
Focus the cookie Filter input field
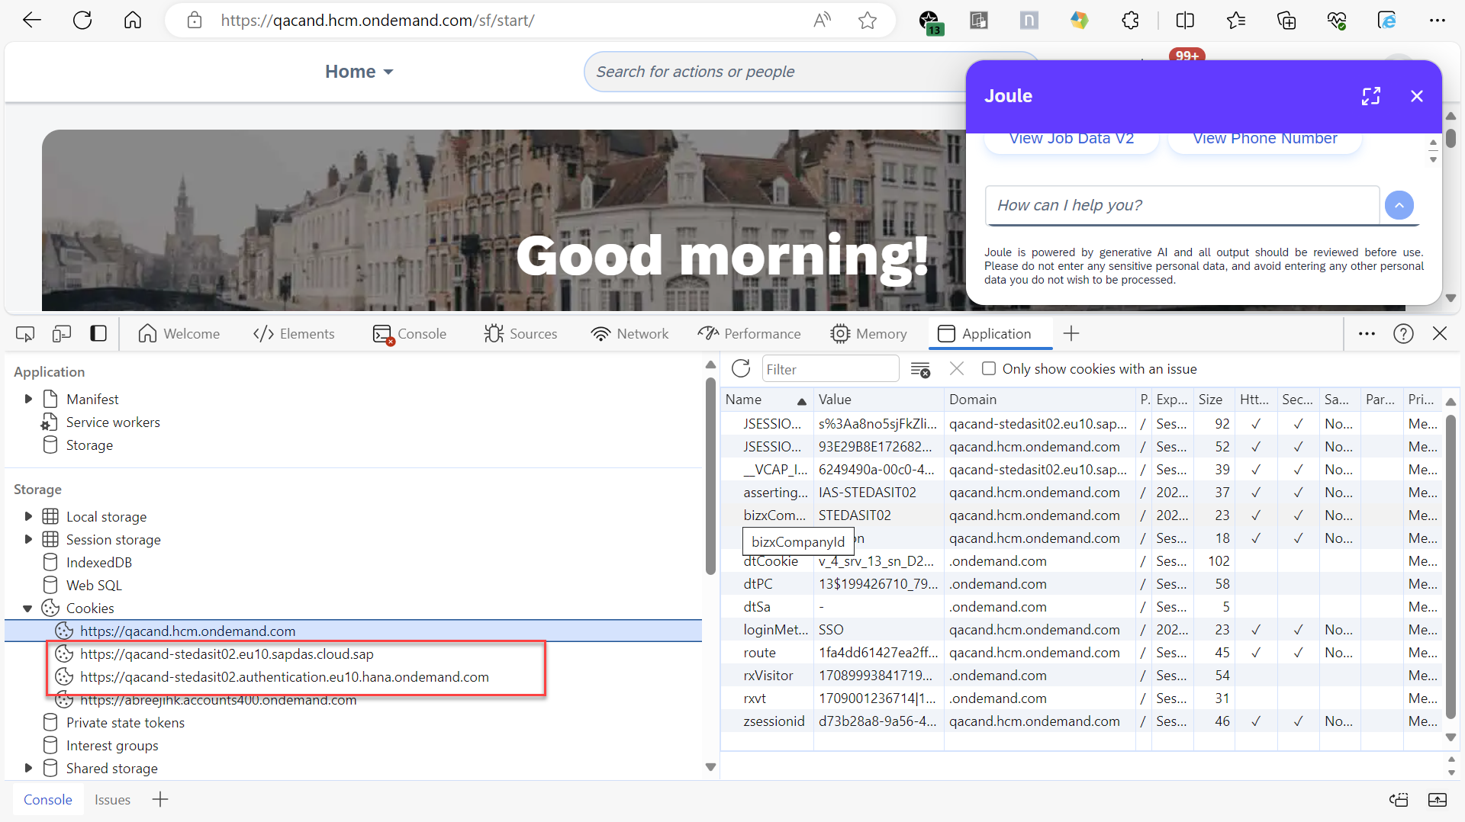[830, 369]
